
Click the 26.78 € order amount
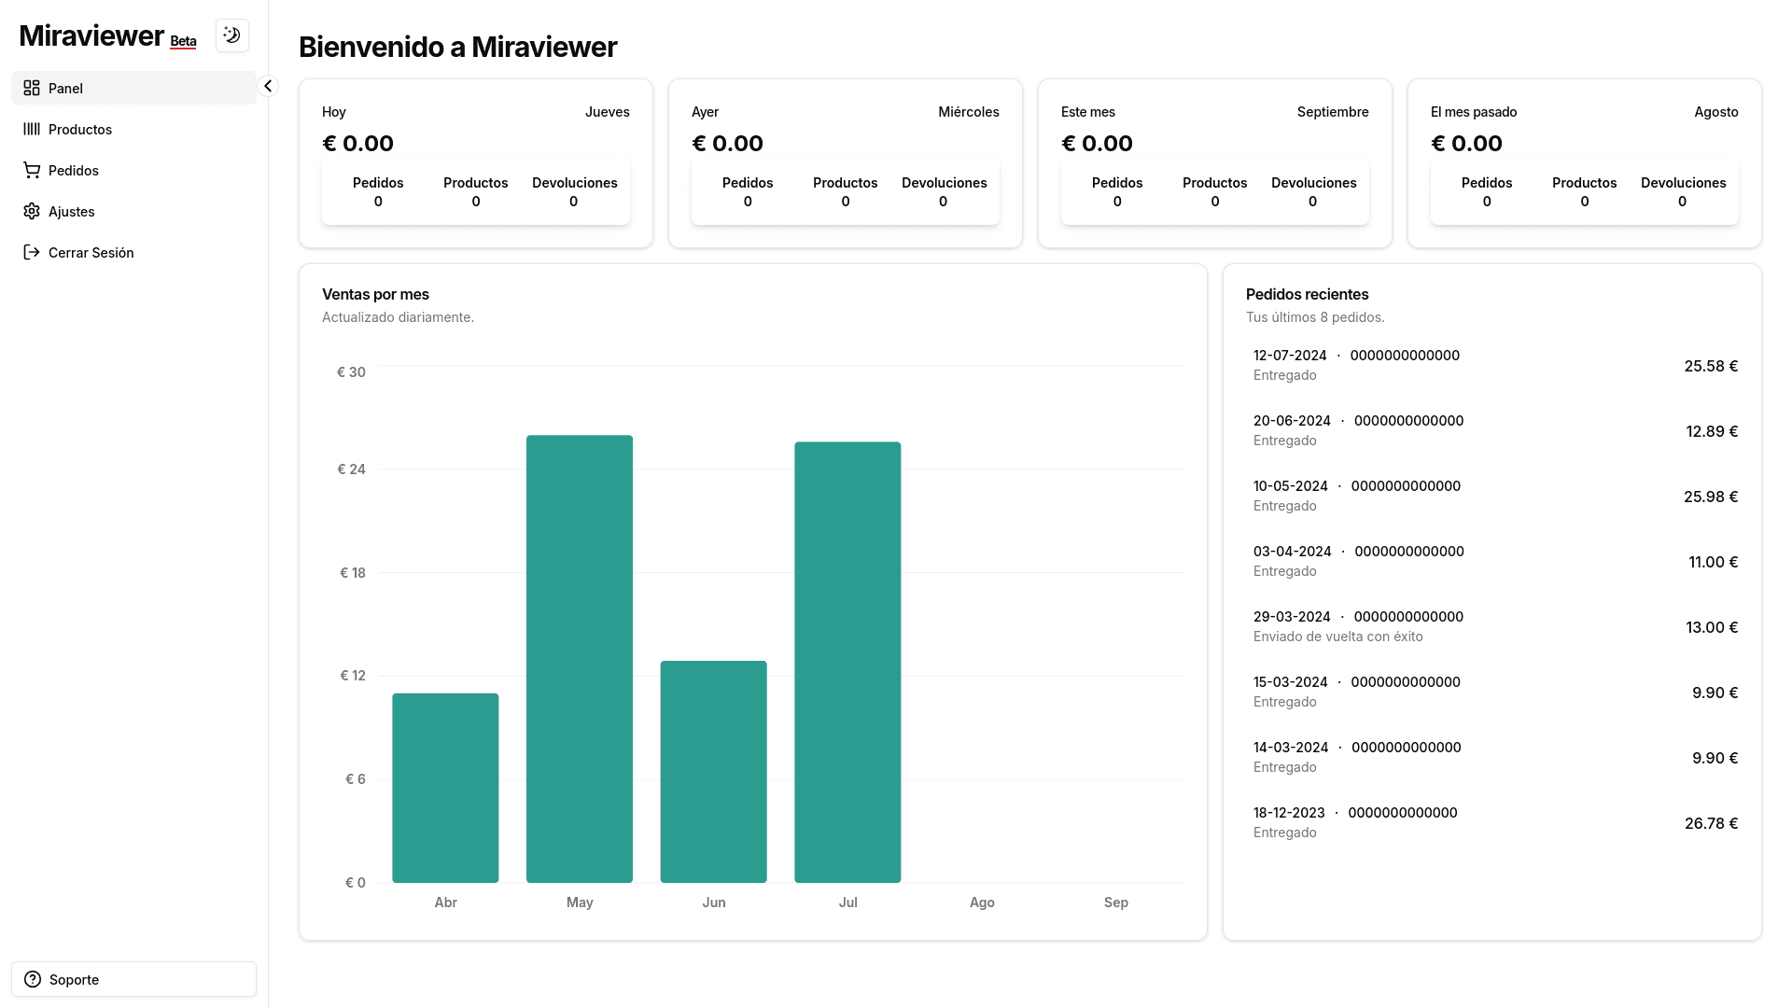click(x=1711, y=823)
